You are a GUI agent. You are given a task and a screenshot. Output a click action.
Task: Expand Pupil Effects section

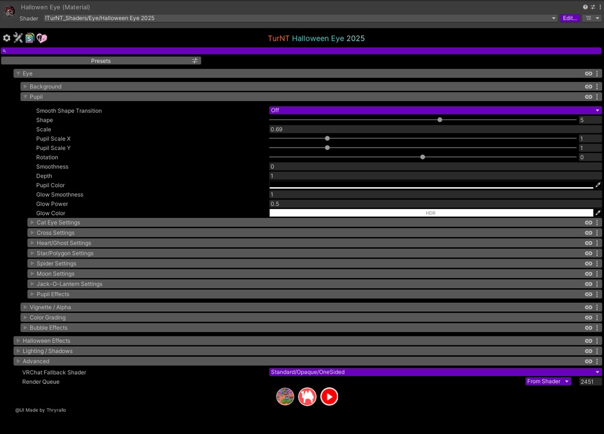[32, 294]
